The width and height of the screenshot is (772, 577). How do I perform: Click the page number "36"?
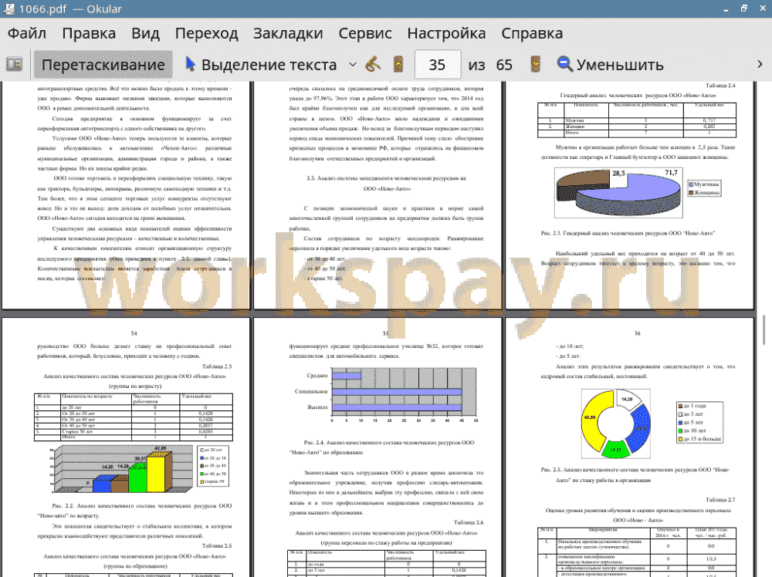[x=637, y=333]
